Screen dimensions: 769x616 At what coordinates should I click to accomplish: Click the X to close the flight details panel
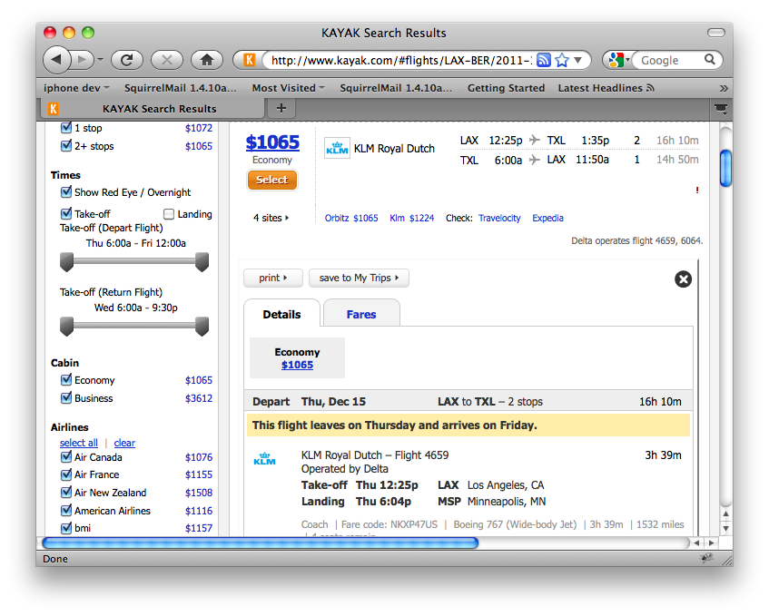[x=684, y=279]
